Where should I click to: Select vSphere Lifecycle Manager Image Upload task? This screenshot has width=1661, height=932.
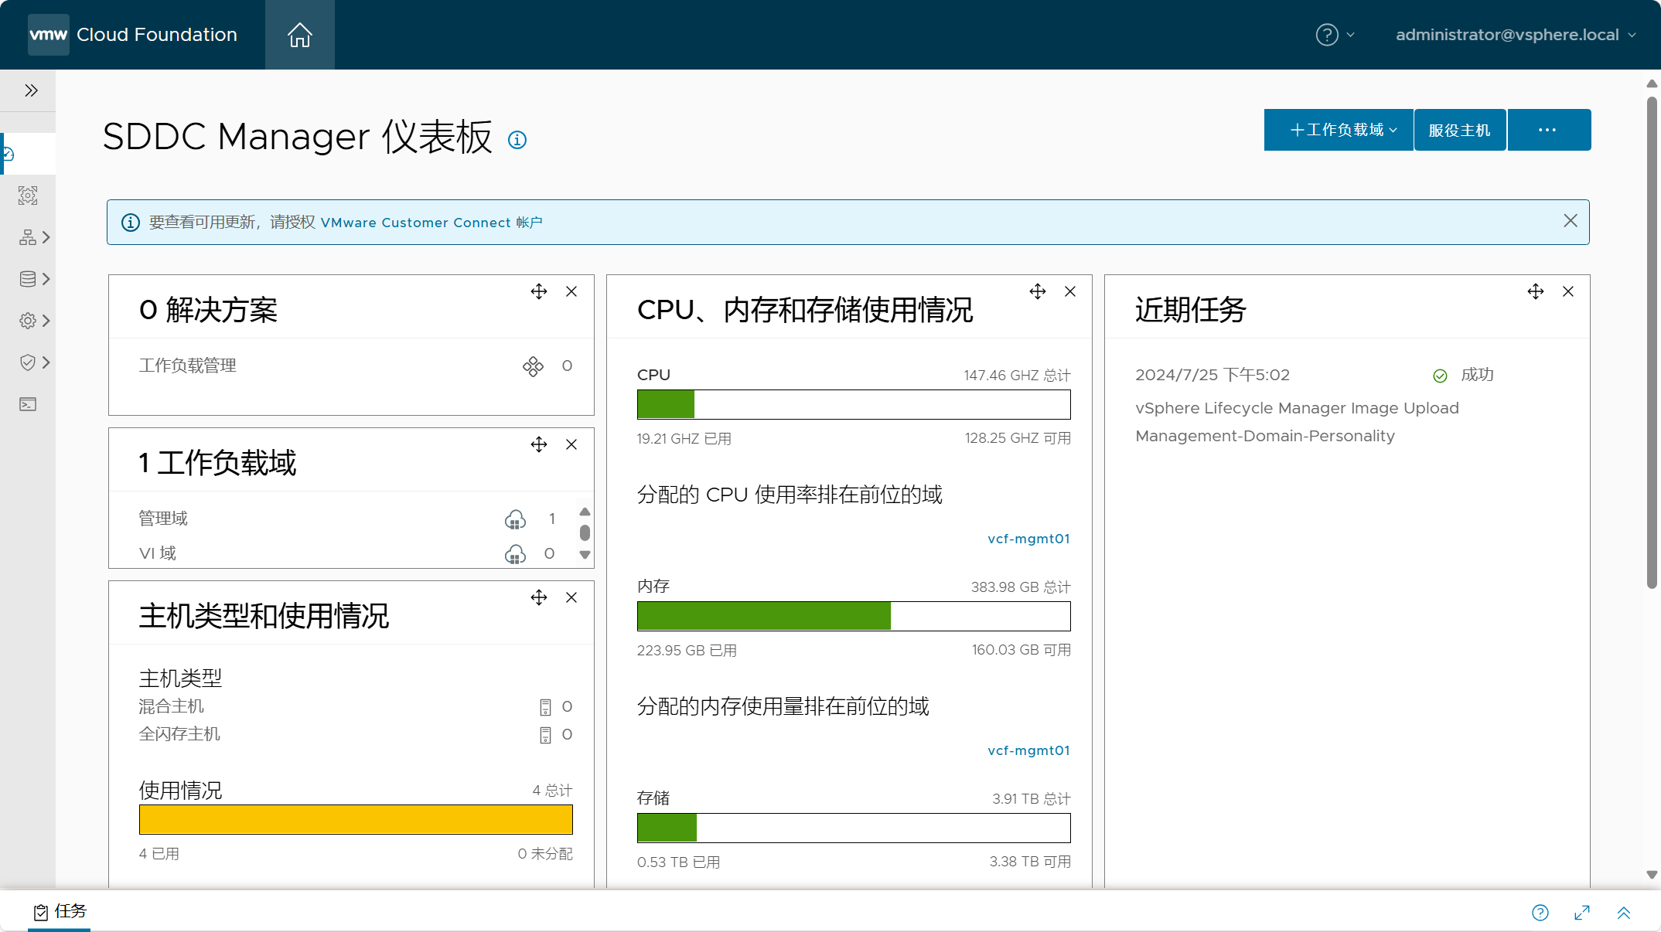pyautogui.click(x=1297, y=408)
